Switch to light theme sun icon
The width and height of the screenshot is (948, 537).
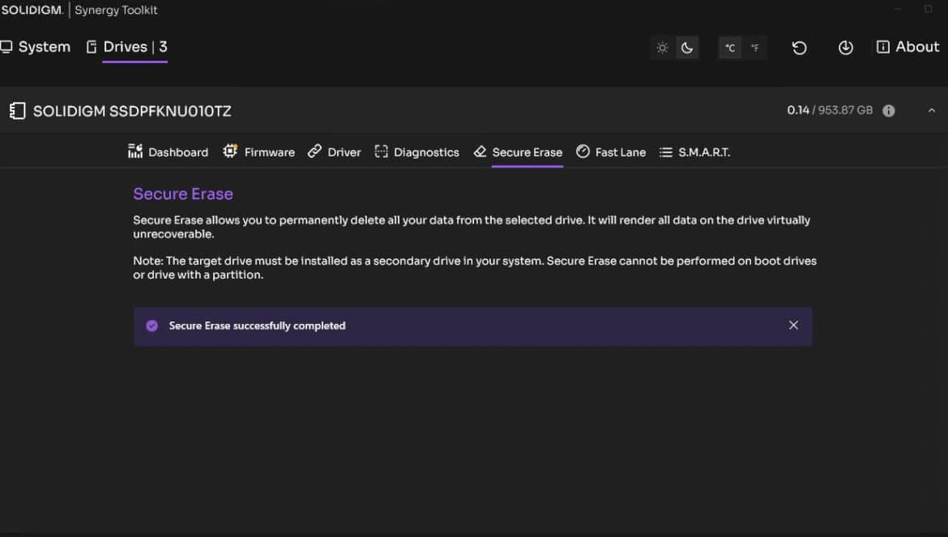click(x=662, y=48)
